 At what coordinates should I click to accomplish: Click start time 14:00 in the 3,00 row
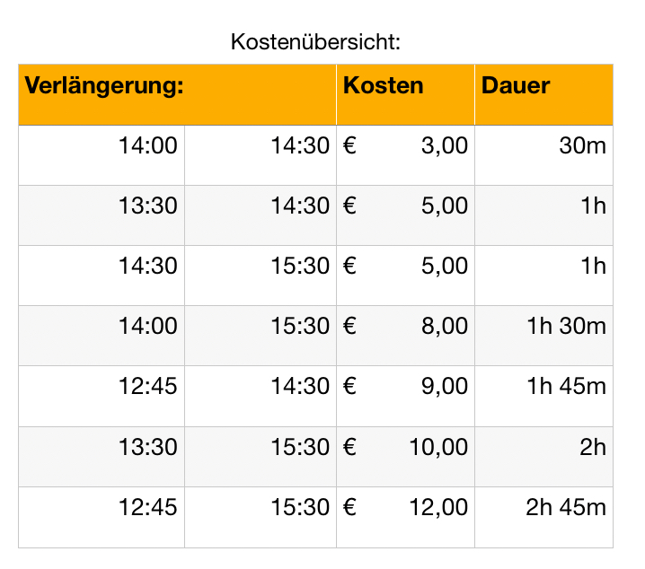(148, 145)
